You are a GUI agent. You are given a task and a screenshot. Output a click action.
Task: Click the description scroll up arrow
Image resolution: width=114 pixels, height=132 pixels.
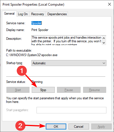click(104, 38)
